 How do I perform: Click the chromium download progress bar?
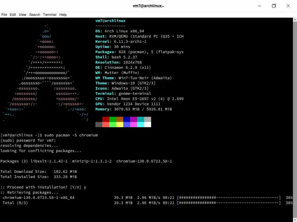[229, 198]
